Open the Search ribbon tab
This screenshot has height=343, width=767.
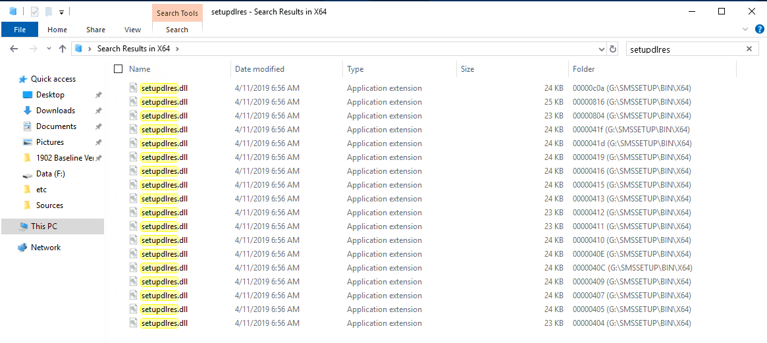click(x=177, y=30)
